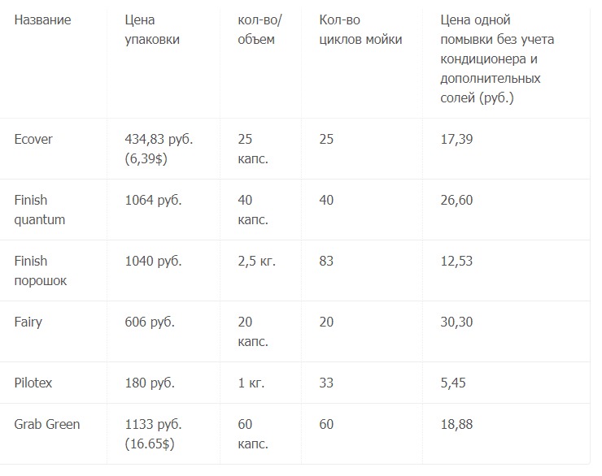Click the 180 руб. price cell
Image resolution: width=602 pixels, height=476 pixels.
(x=150, y=383)
